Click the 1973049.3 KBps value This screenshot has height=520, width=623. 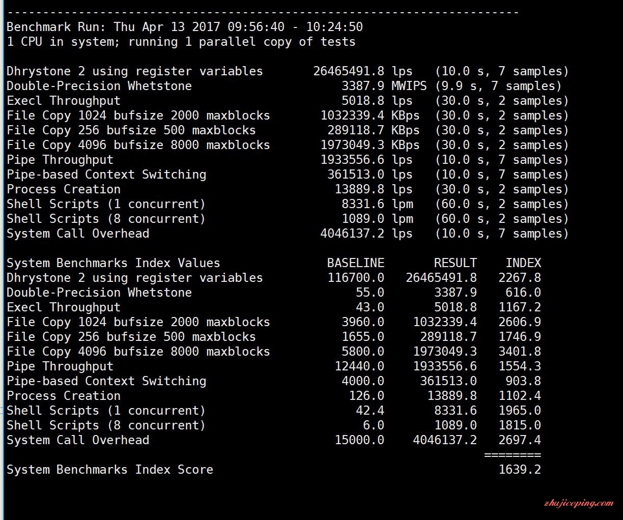point(370,145)
